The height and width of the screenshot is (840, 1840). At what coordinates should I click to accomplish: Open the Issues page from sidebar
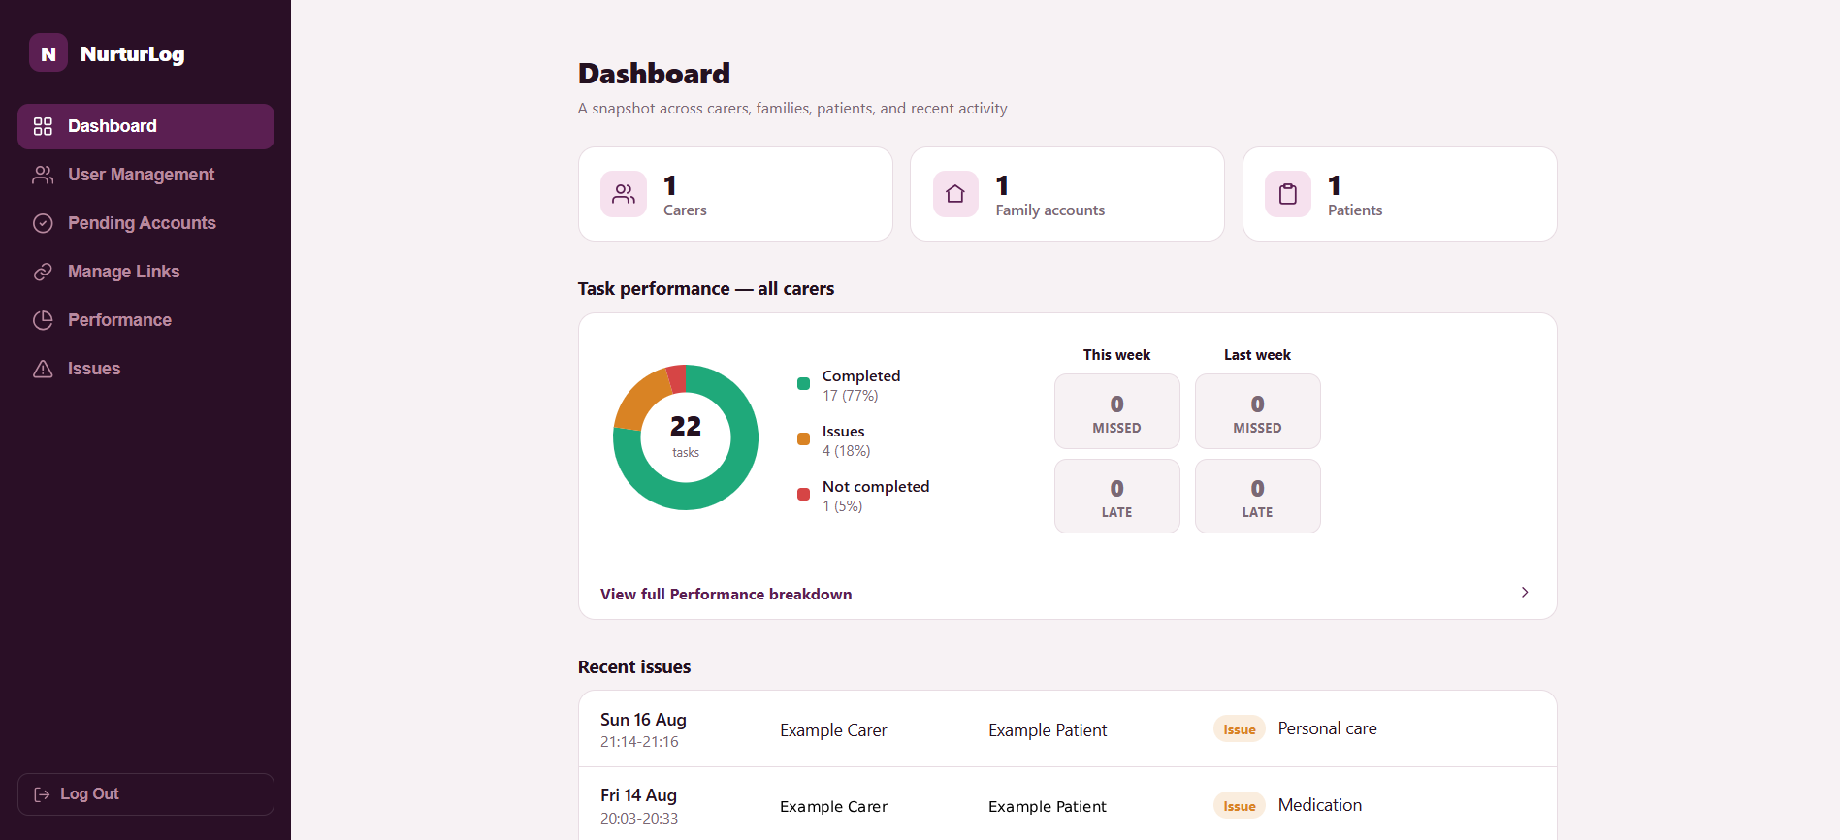(x=145, y=369)
